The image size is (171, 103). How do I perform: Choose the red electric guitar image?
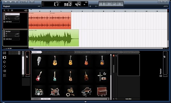[x=39, y=76]
